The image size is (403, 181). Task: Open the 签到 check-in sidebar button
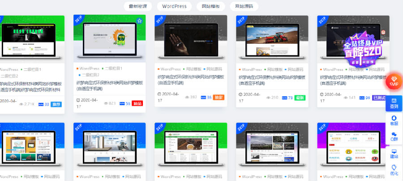[394, 103]
